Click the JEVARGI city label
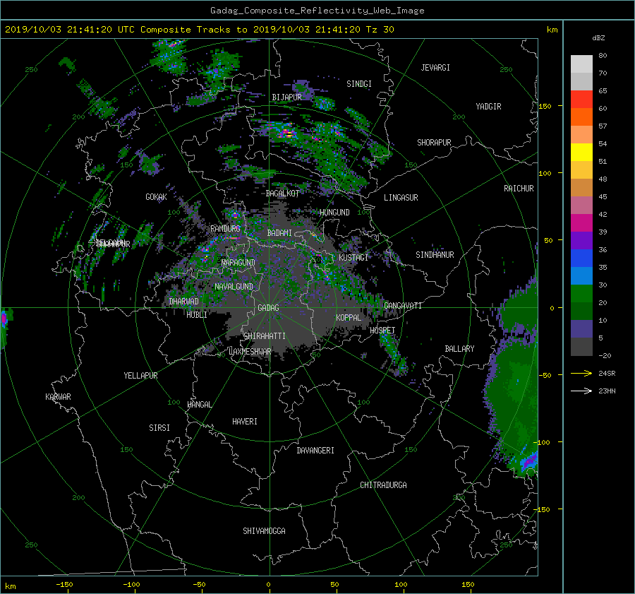The width and height of the screenshot is (635, 594). 435,68
